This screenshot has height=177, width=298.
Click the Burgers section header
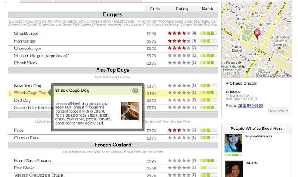click(113, 14)
